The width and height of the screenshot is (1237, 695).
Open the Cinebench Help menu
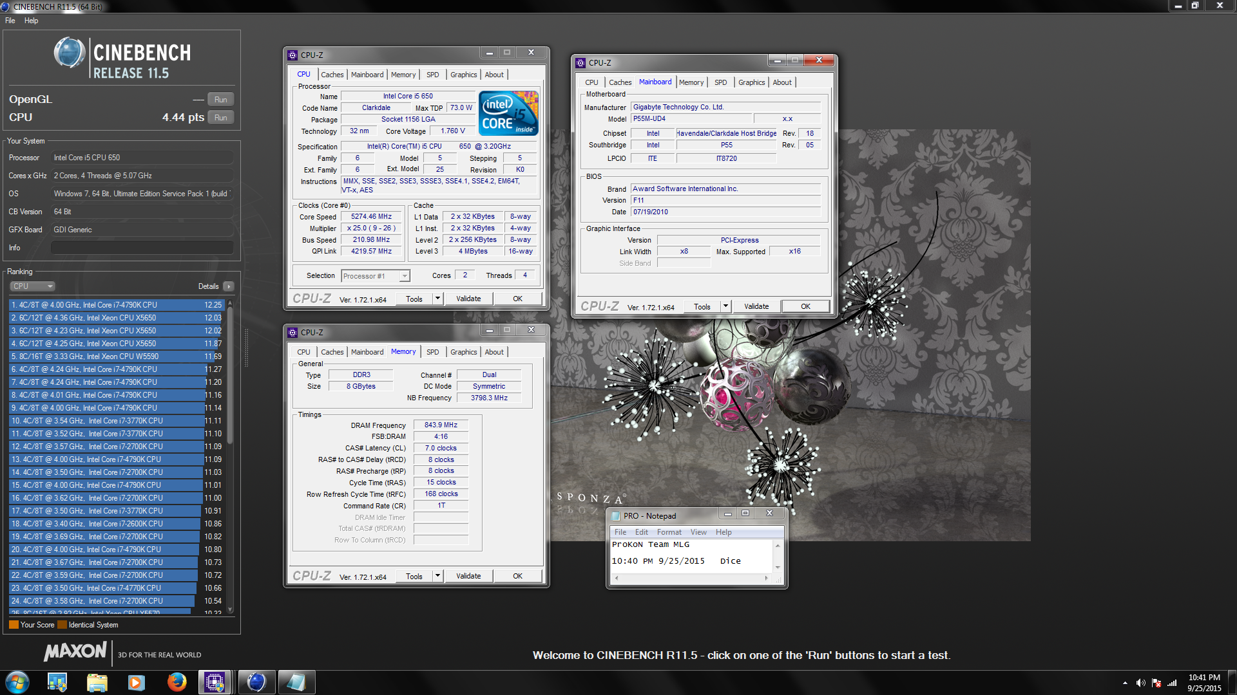[31, 21]
